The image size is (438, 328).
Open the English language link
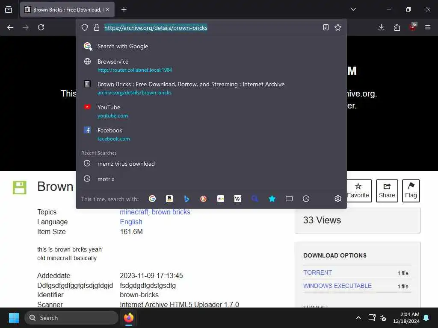(131, 222)
